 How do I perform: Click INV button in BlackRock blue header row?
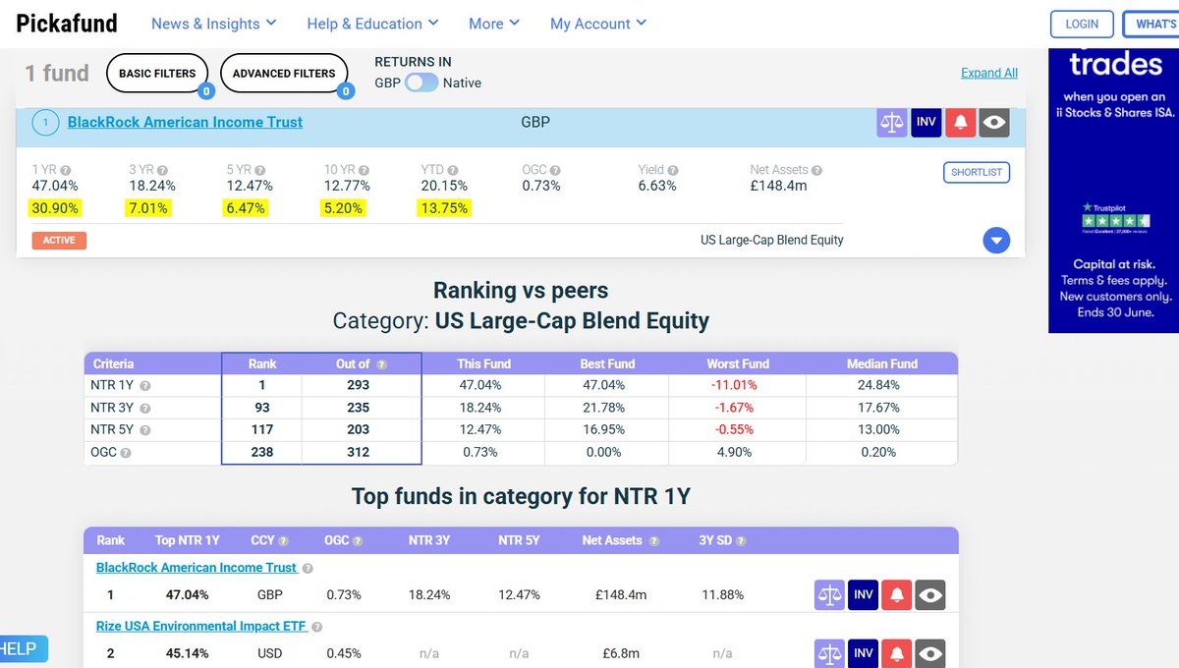[x=926, y=123]
